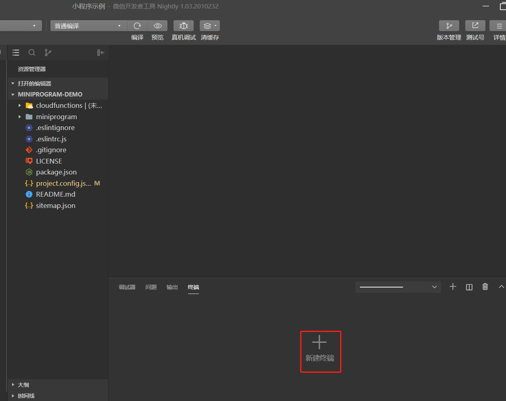Open the sidebar source control icon
The width and height of the screenshot is (506, 401).
48,52
